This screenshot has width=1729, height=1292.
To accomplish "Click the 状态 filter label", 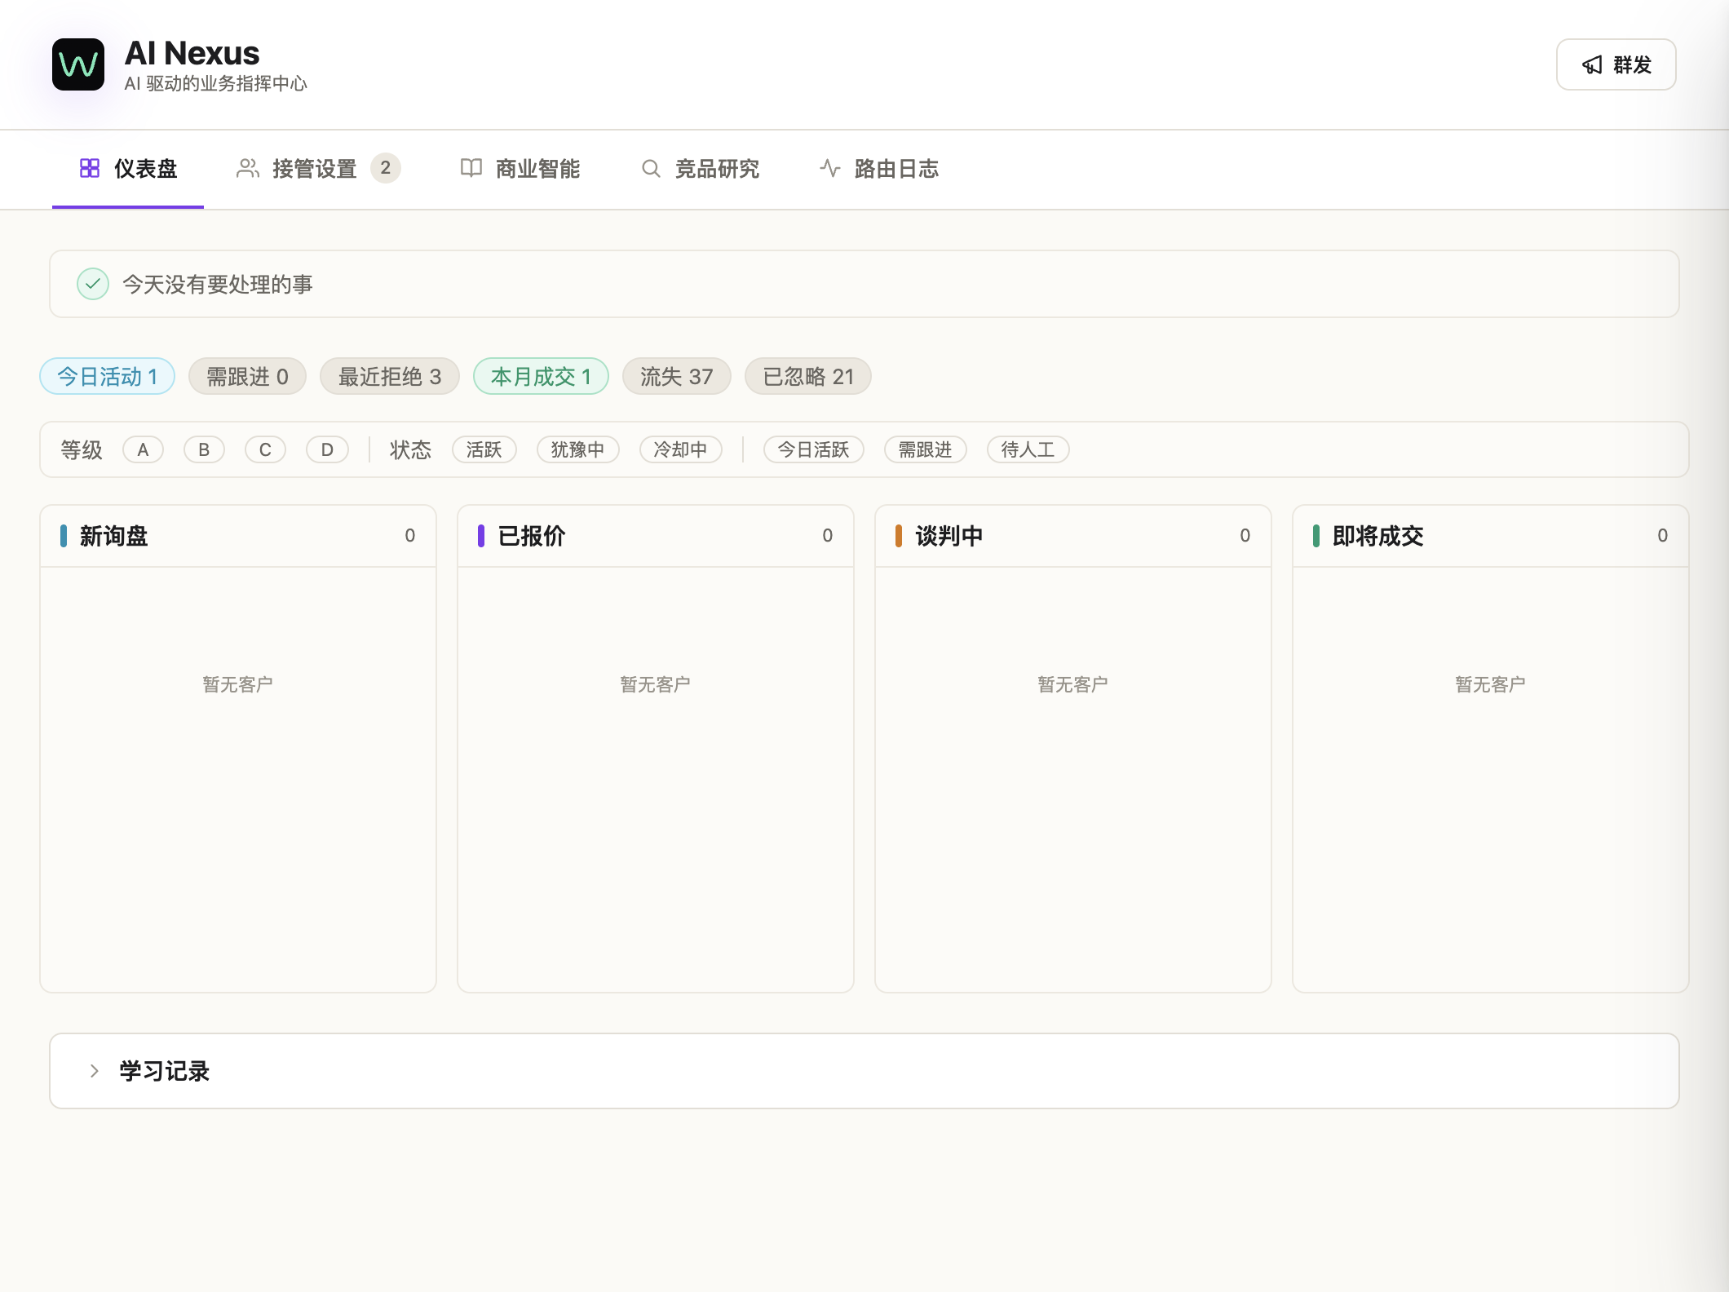I will point(410,449).
